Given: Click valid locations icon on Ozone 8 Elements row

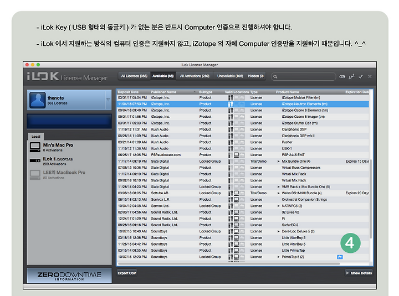Looking at the screenshot, I should 237,110.
